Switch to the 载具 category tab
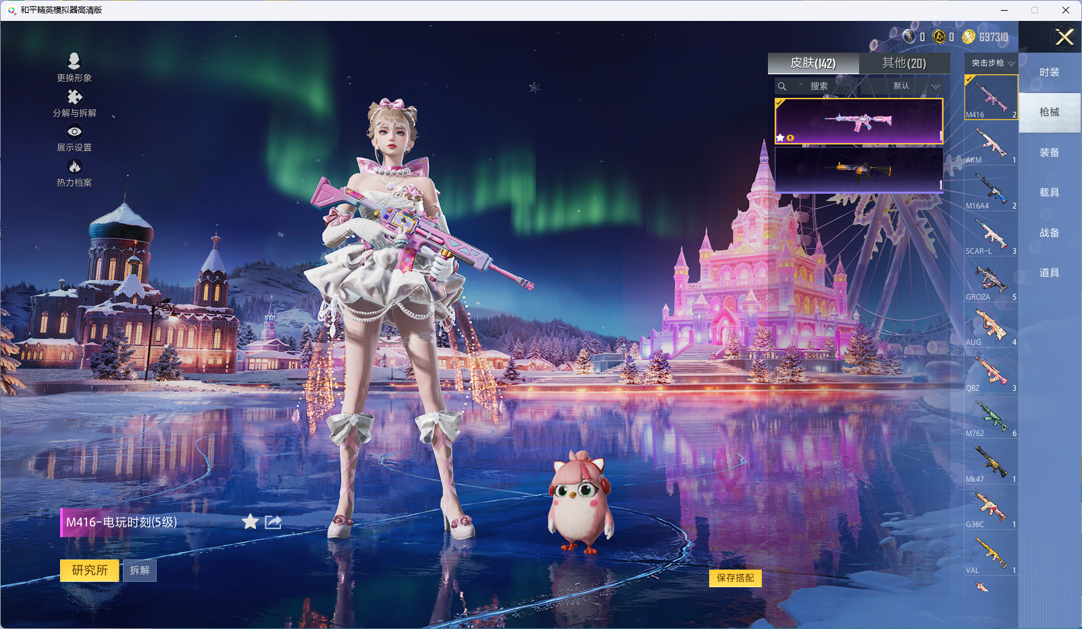Viewport: 1082px width, 629px height. (1049, 192)
